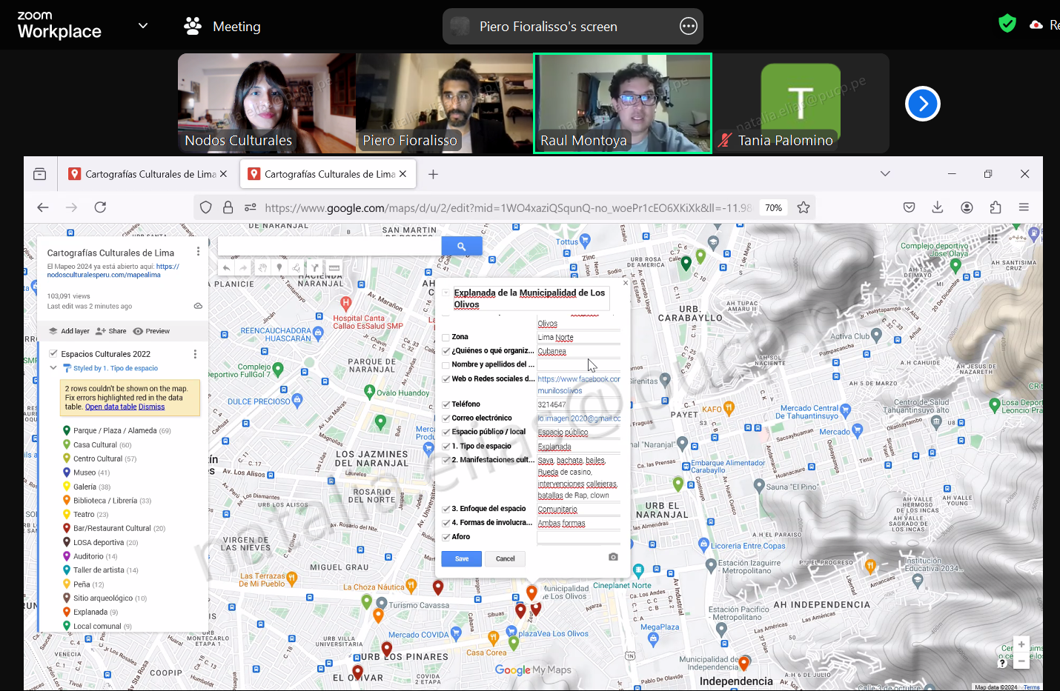The image size is (1060, 691).
Task: Click the Add layer button
Action: click(x=69, y=331)
